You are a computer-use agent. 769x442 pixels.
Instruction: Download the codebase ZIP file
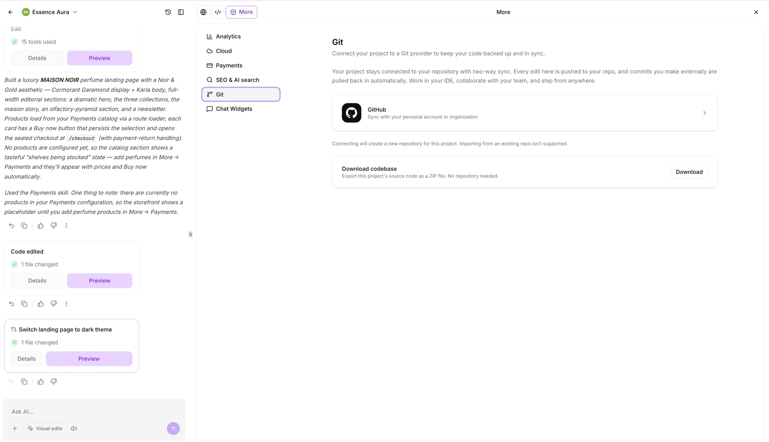tap(689, 172)
